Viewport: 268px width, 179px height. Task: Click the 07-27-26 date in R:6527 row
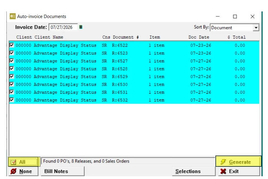tap(201, 61)
